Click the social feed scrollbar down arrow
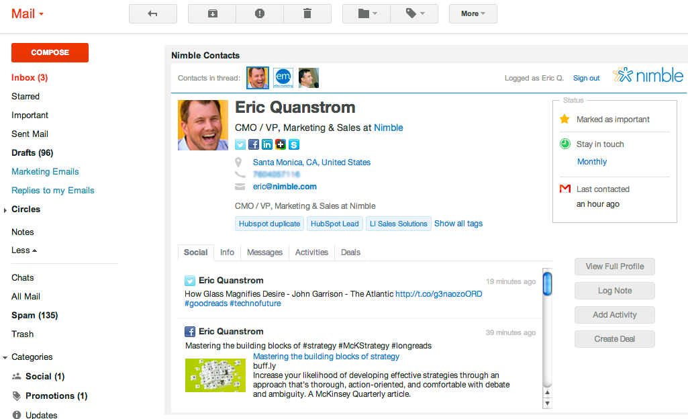This screenshot has width=688, height=419. [547, 403]
